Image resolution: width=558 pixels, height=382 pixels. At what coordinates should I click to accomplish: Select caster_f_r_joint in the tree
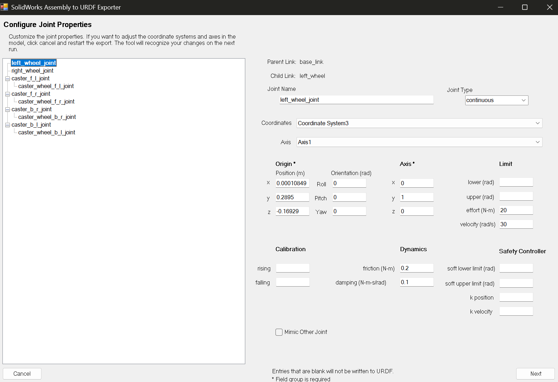[x=31, y=94]
